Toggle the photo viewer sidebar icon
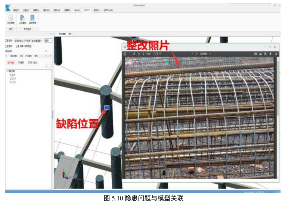 (125, 54)
